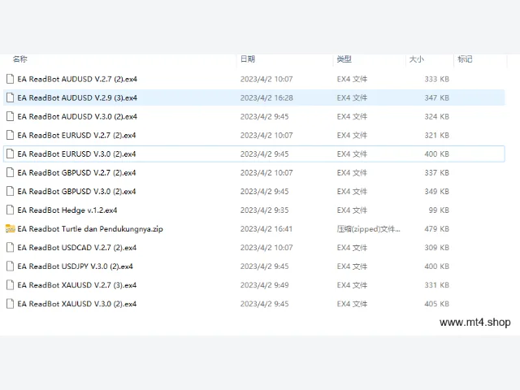Select file name EA ReadBot XAUUSD V.3.0 (2).ex4
This screenshot has width=520, height=390.
[x=77, y=304]
